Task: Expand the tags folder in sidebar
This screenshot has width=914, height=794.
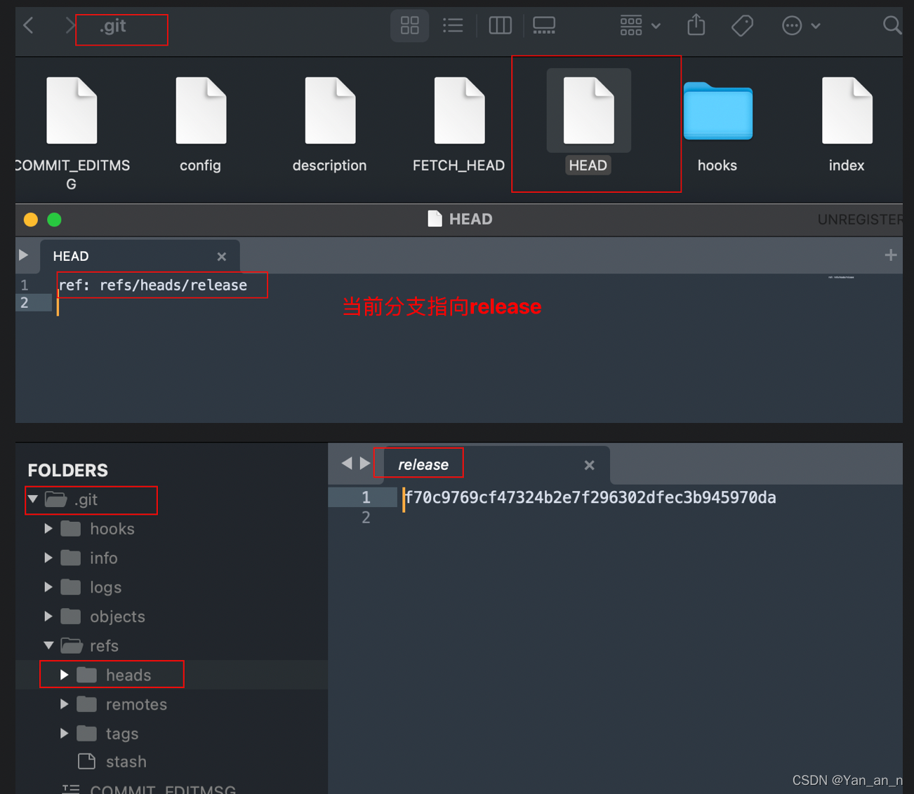Action: [x=65, y=734]
